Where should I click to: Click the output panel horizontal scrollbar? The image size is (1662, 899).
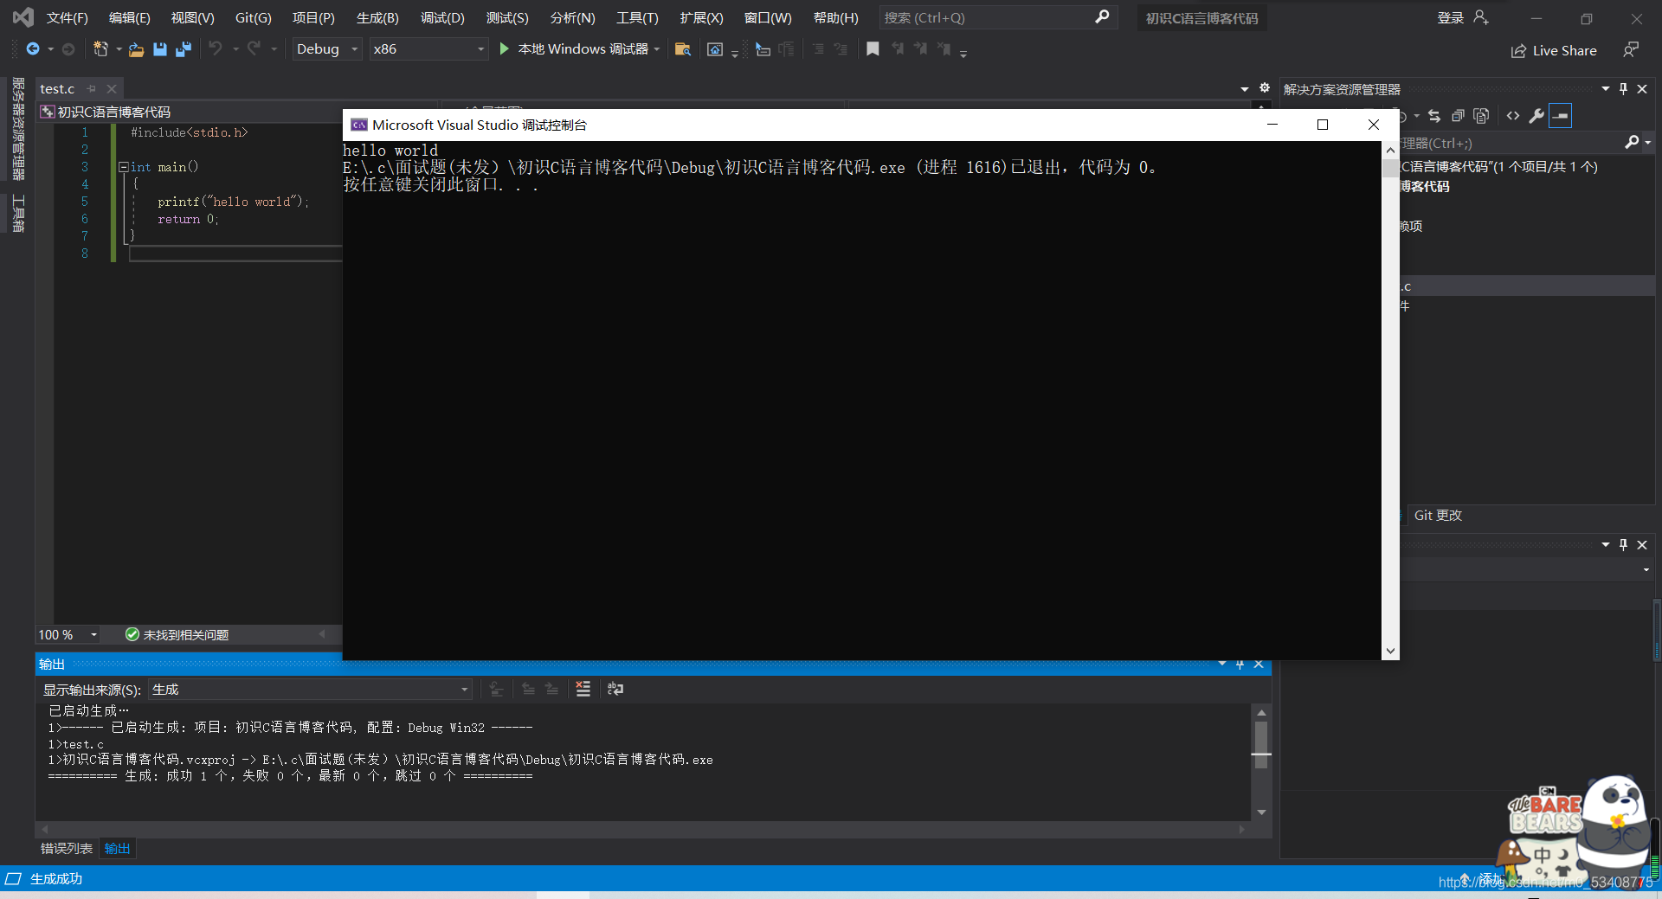(643, 829)
